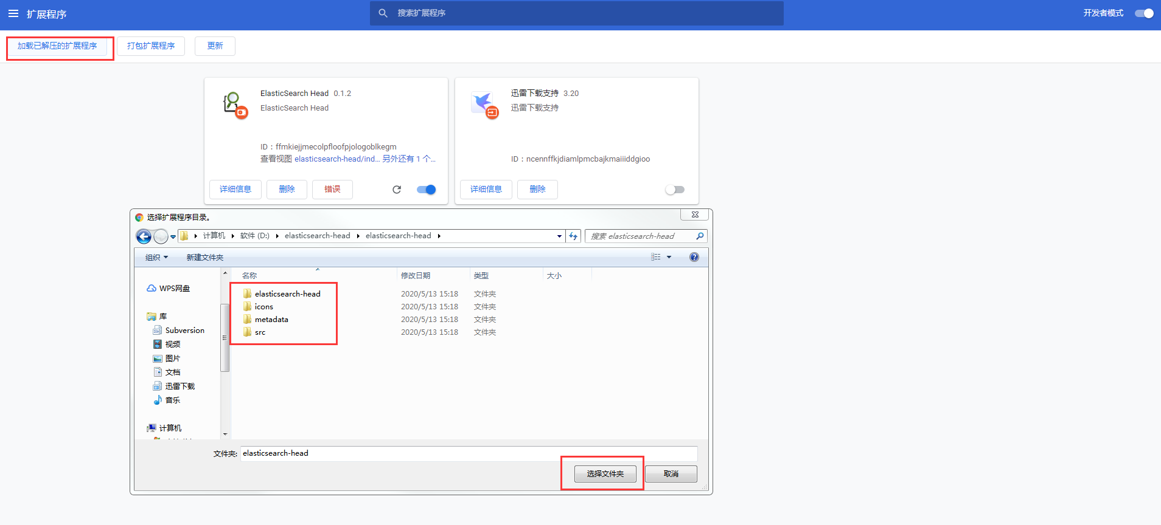Open the 音乐 library
Viewport: 1161px width, 525px height.
(167, 400)
